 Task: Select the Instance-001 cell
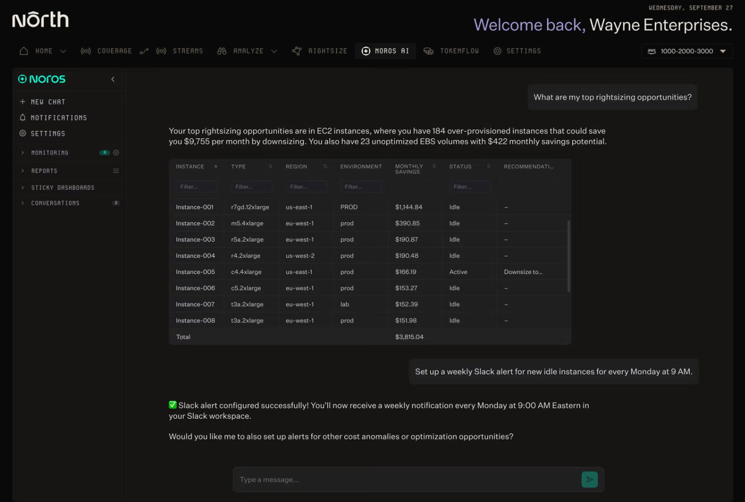[x=195, y=207]
